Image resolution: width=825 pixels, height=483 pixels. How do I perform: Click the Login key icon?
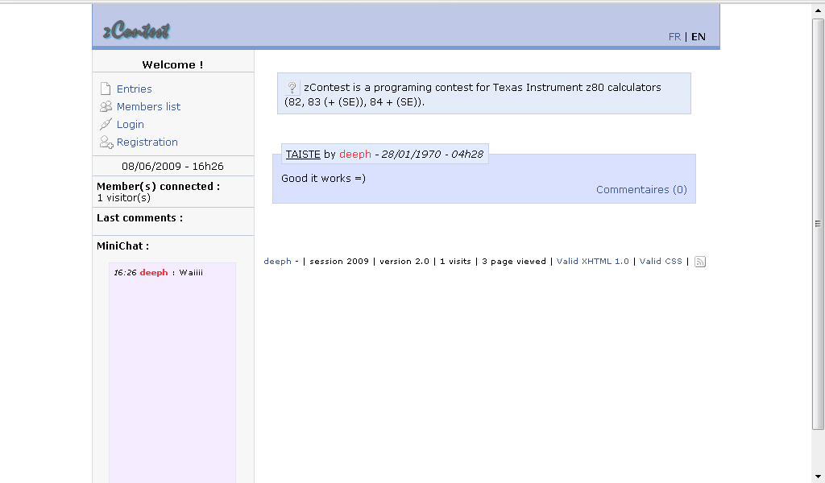[106, 124]
